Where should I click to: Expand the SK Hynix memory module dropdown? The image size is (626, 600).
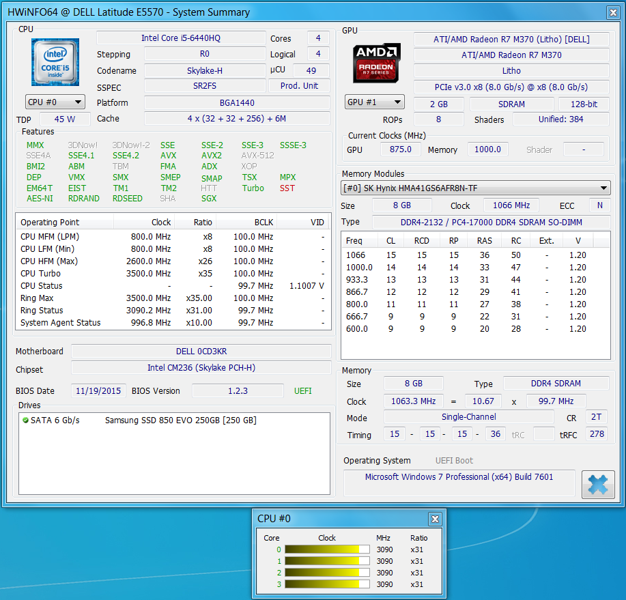coord(476,188)
